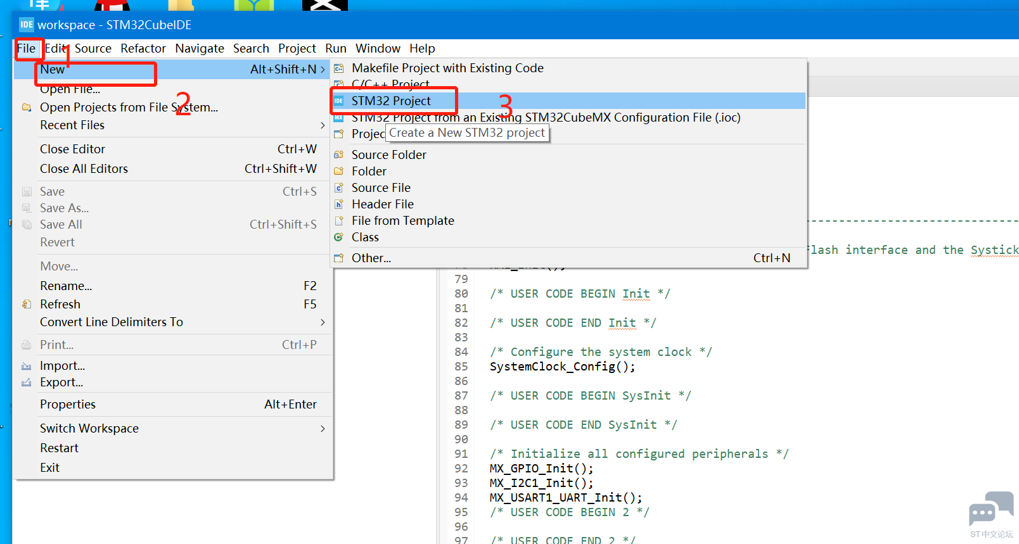The height and width of the screenshot is (544, 1019).
Task: Click code line SystemClock_Config();
Action: pos(563,367)
